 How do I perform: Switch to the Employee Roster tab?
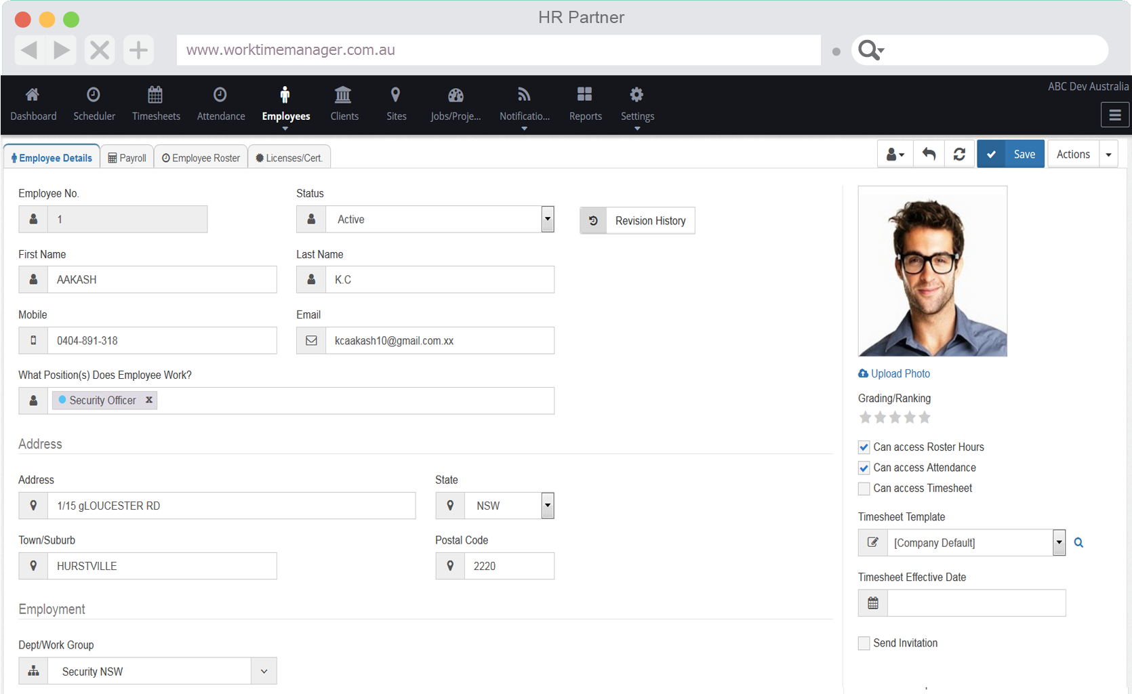201,157
